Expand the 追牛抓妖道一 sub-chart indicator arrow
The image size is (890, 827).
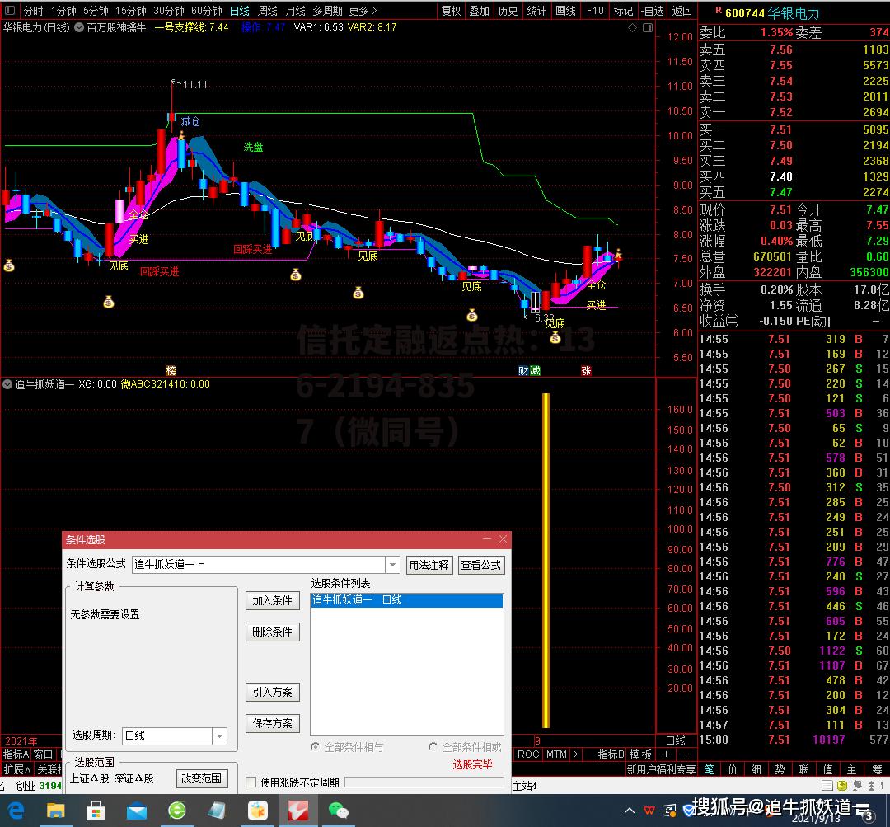click(x=7, y=384)
